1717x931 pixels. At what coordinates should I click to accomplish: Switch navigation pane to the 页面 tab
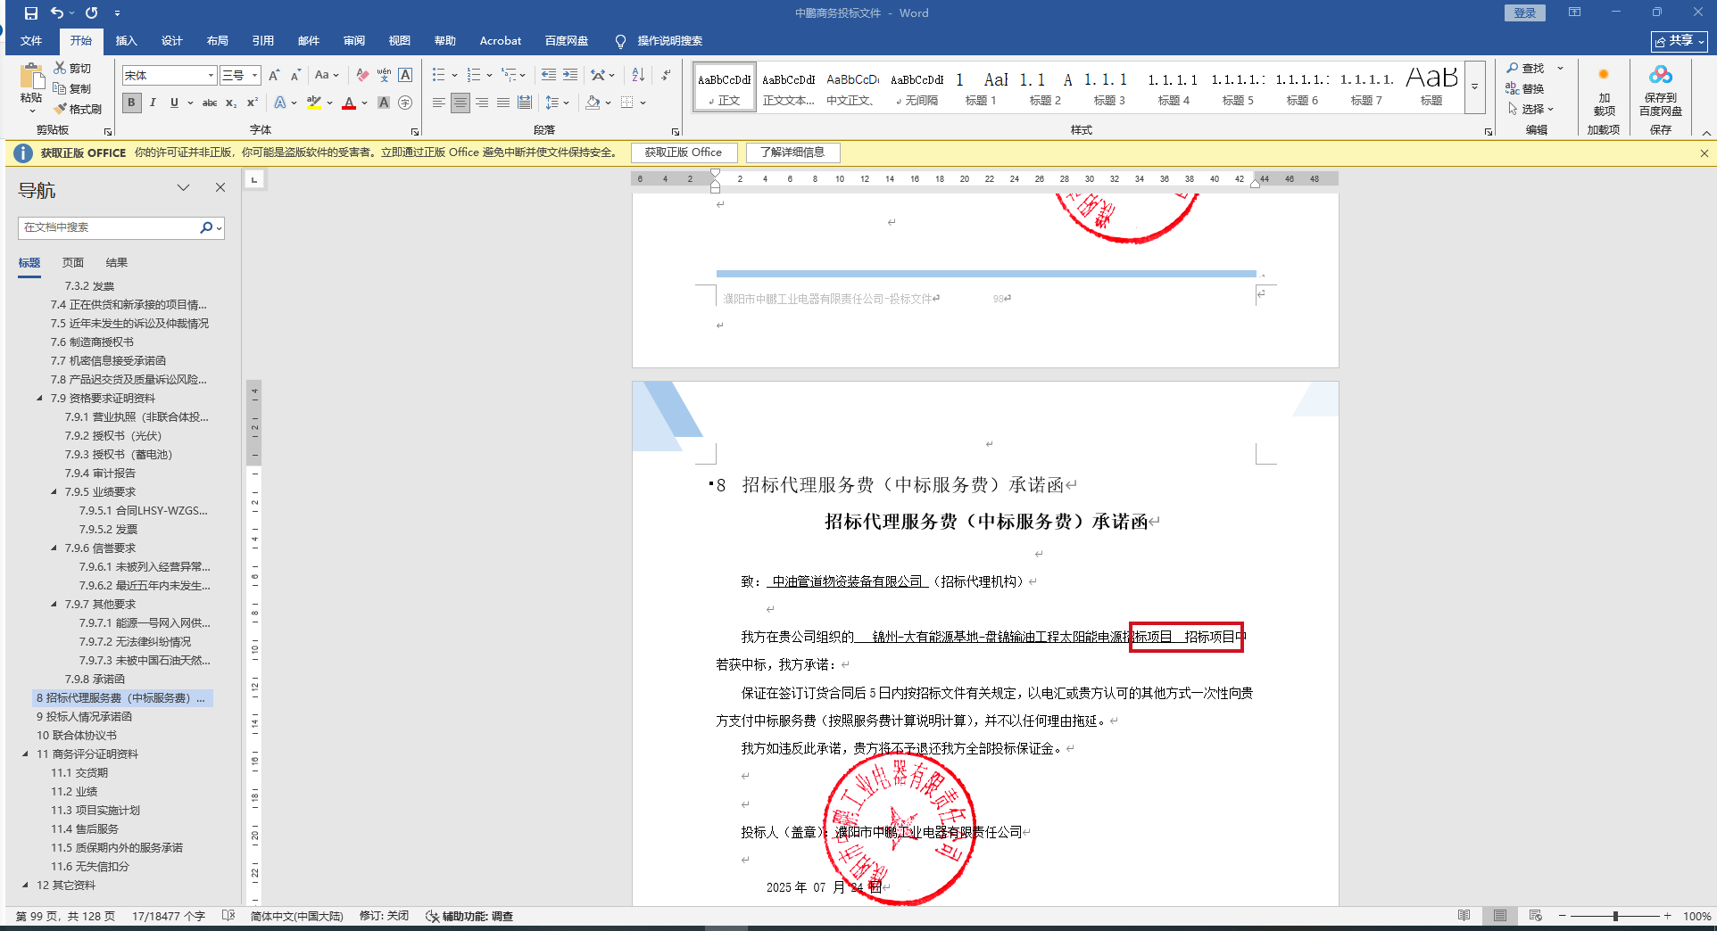(73, 263)
